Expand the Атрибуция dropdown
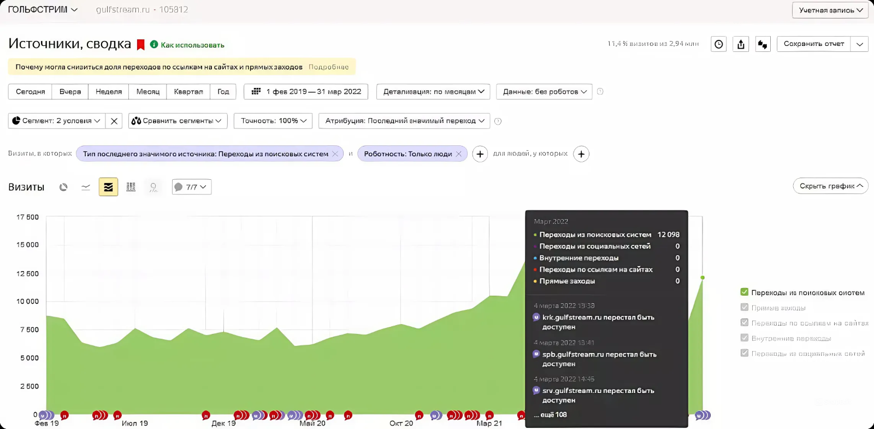Screen dimensions: 874x429 point(404,121)
